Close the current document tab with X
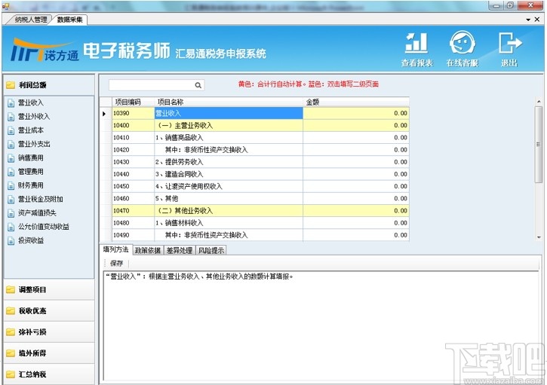 537,20
